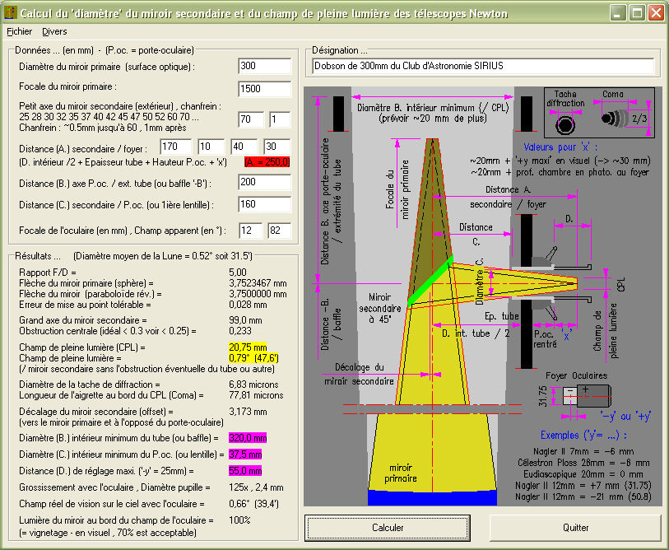Viewport: 669px width, 550px height.
Task: Click the yellow CPL value '20,75 mm'
Action: [x=248, y=347]
